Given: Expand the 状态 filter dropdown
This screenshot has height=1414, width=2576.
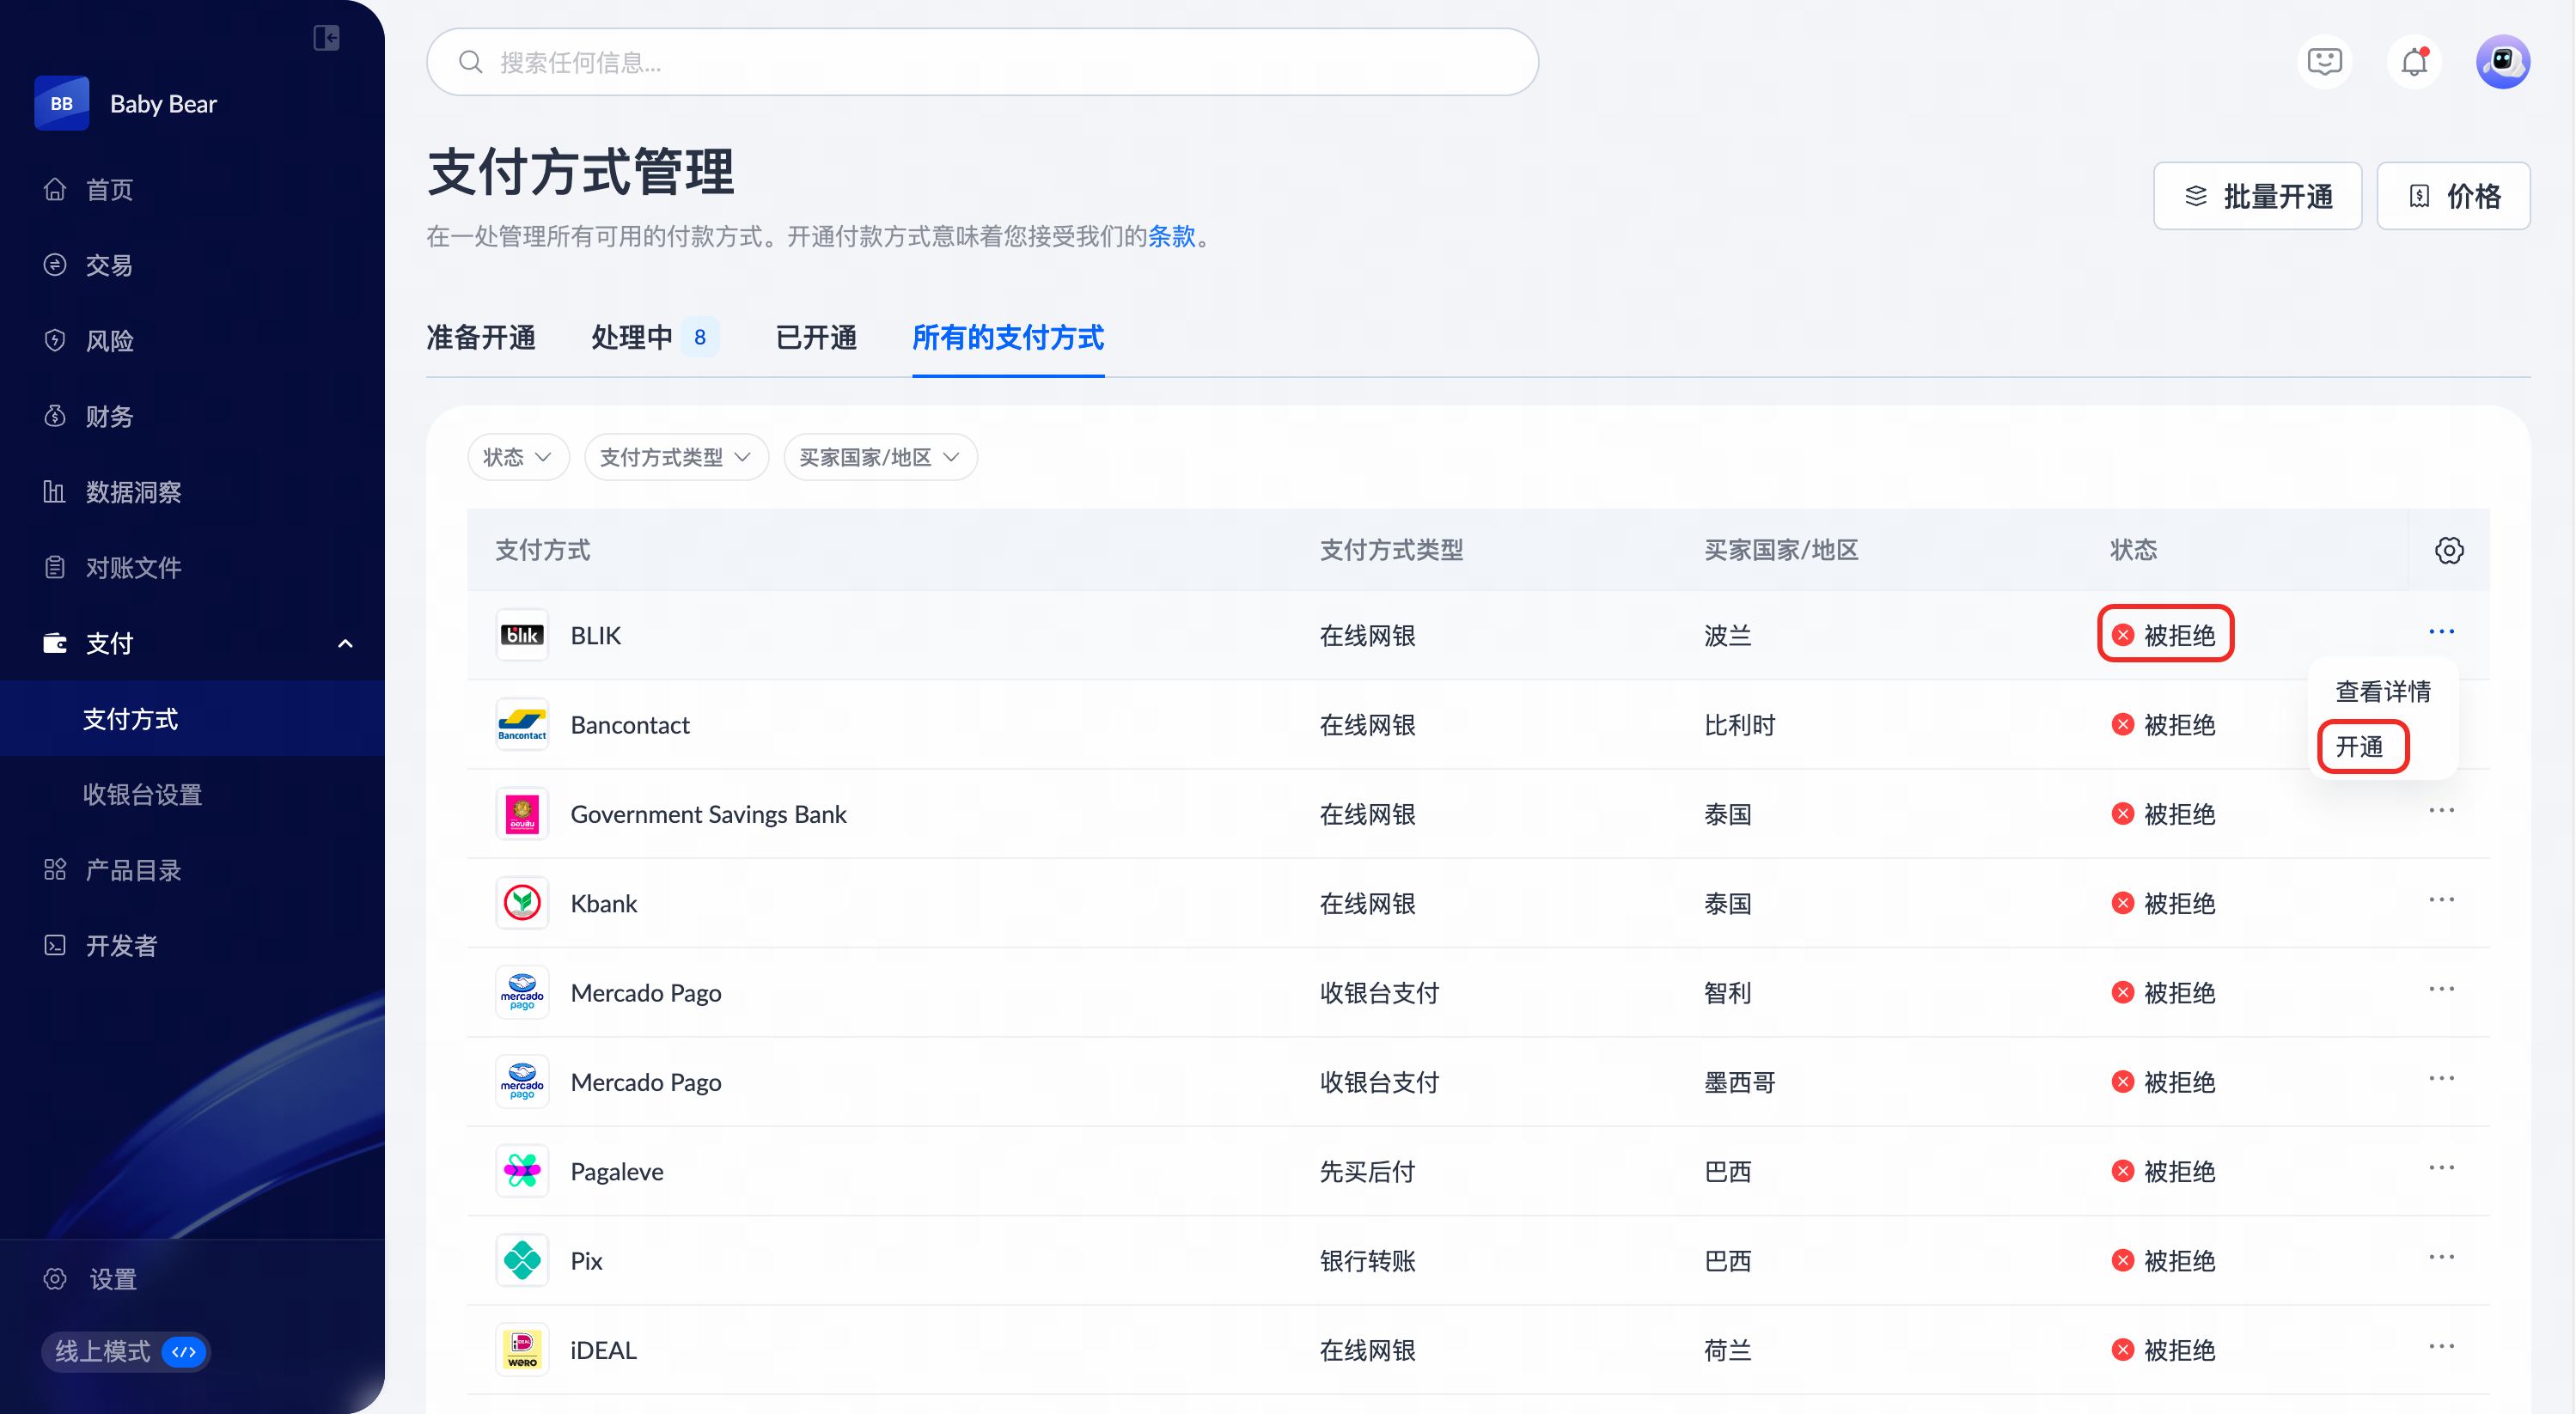Looking at the screenshot, I should (x=517, y=457).
